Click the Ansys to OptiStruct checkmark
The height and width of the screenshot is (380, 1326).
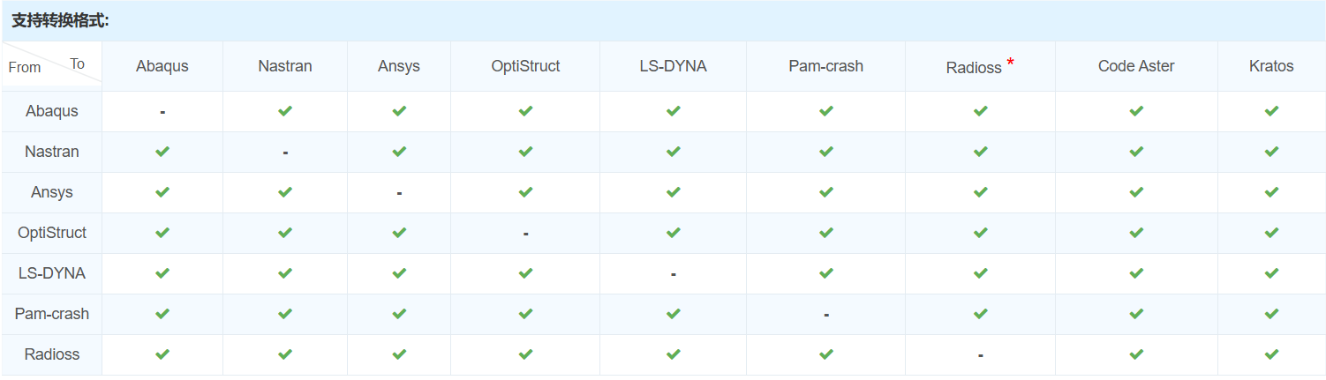pyautogui.click(x=525, y=192)
